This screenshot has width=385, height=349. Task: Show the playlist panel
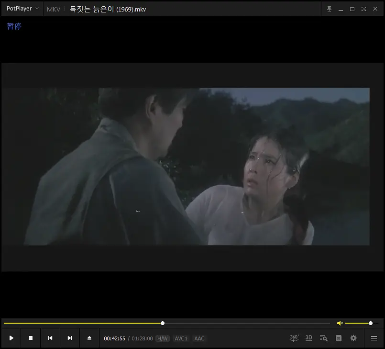point(339,338)
